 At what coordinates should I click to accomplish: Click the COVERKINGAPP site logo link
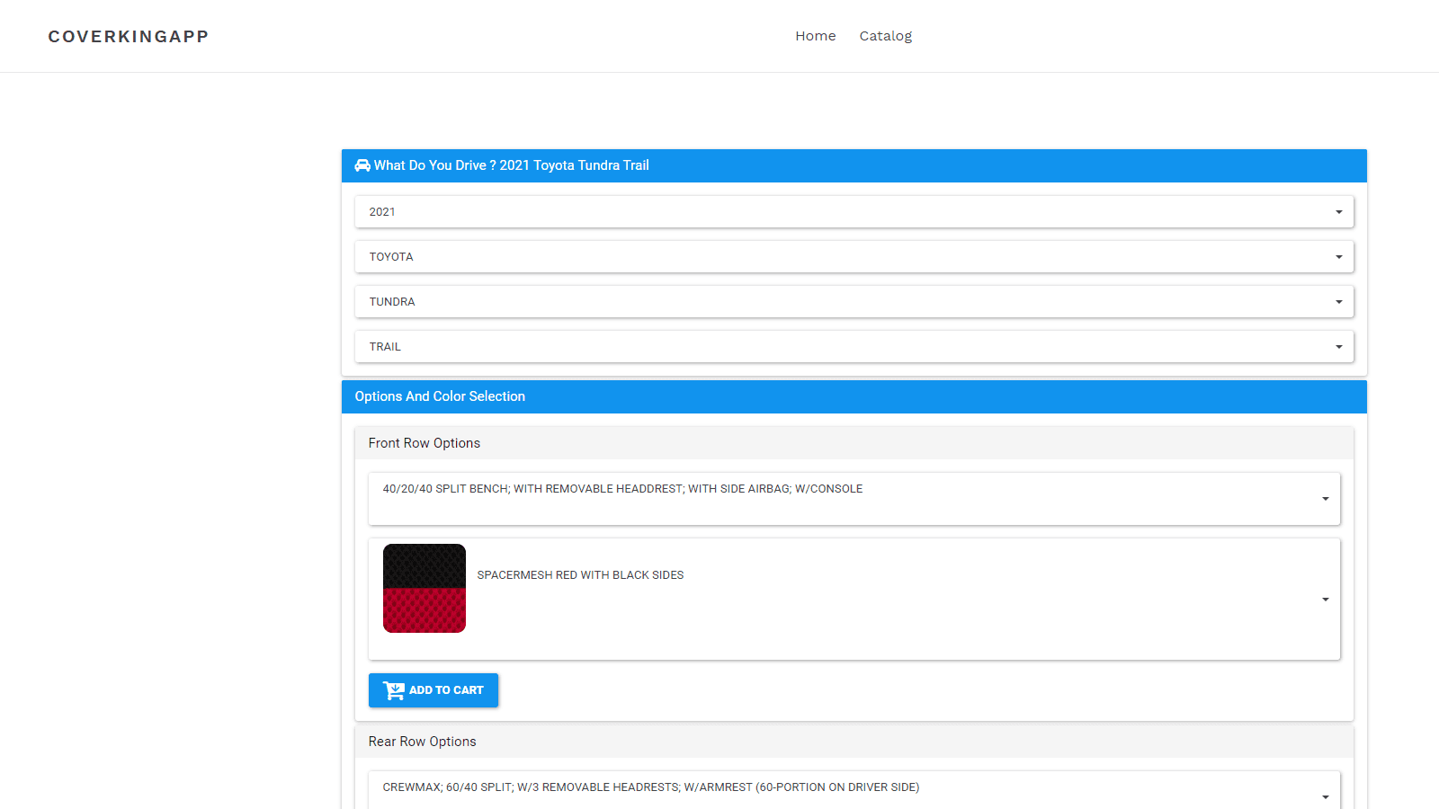(129, 37)
